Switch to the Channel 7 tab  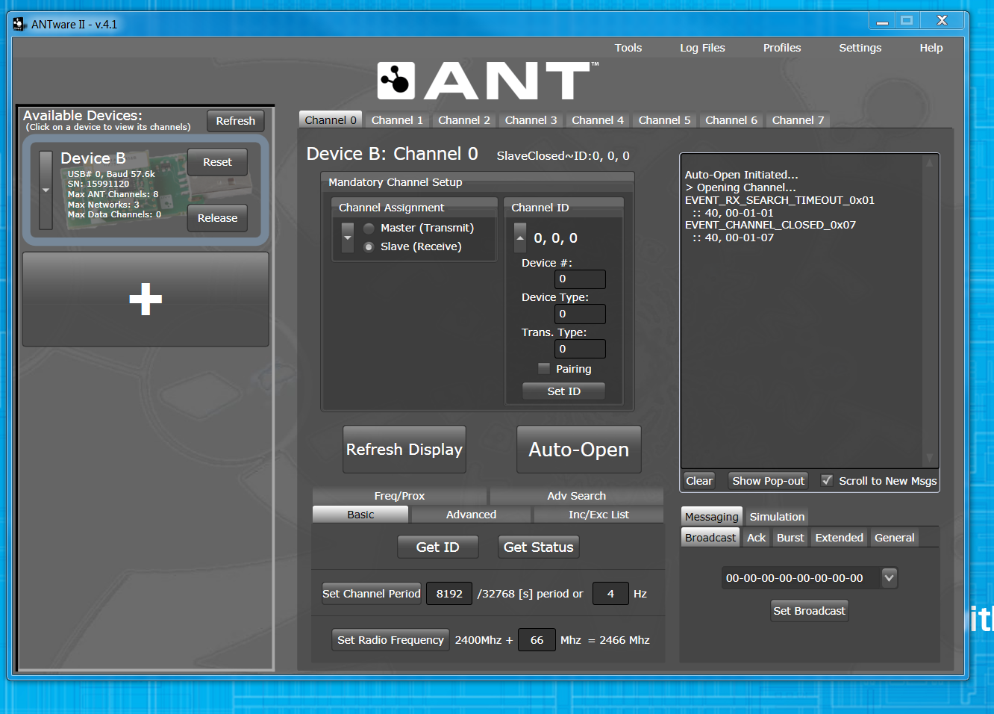(798, 120)
